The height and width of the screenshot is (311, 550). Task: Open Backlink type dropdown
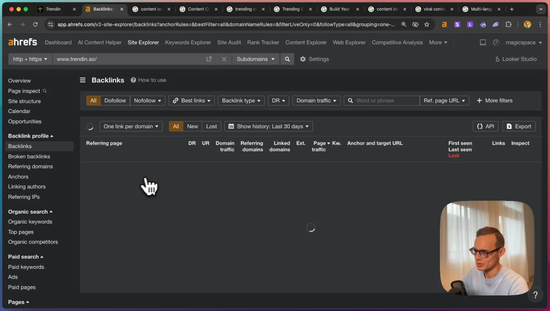[x=241, y=100]
